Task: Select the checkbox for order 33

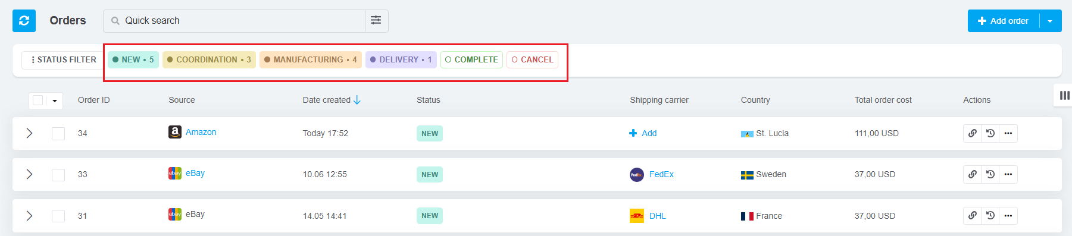Action: (58, 175)
